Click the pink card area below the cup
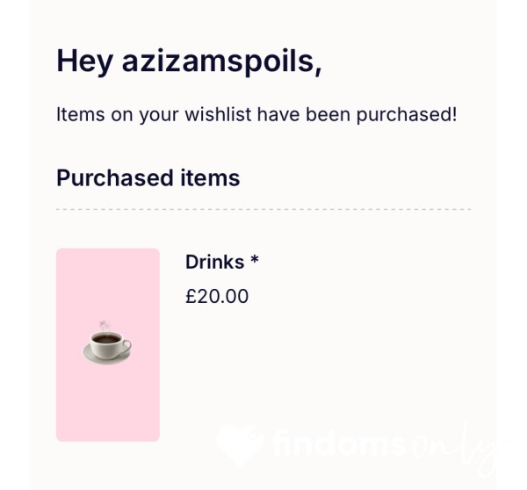The height and width of the screenshot is (490, 527). 108,403
